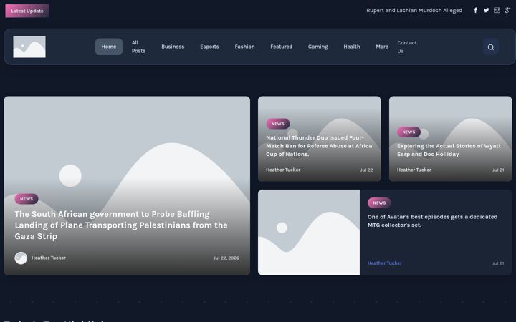Click the Jul 22 date on Thunder card
The image size is (516, 322).
tap(366, 170)
